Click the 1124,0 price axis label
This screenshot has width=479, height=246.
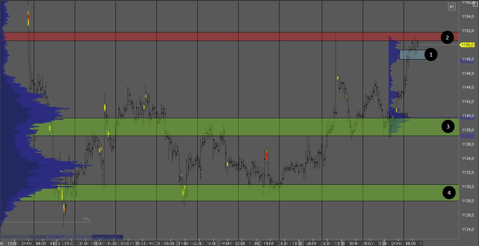click(468, 229)
